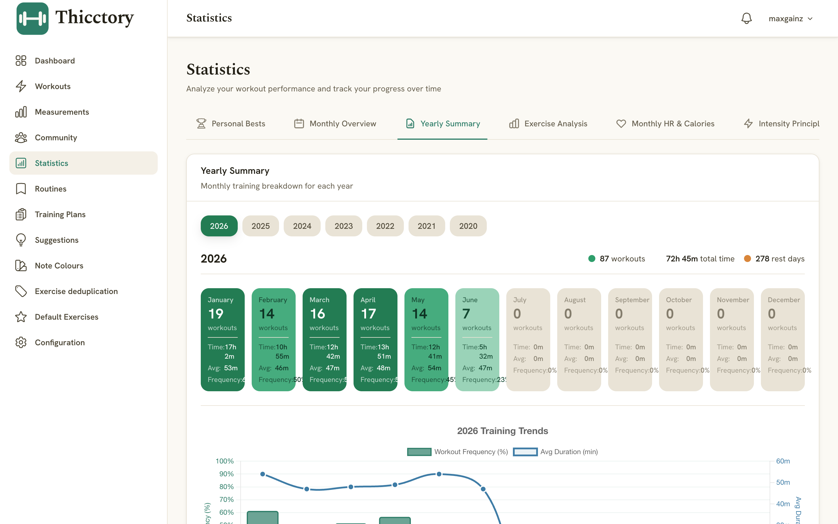Select the Yearly Summary tab
Image resolution: width=838 pixels, height=524 pixels.
(442, 124)
